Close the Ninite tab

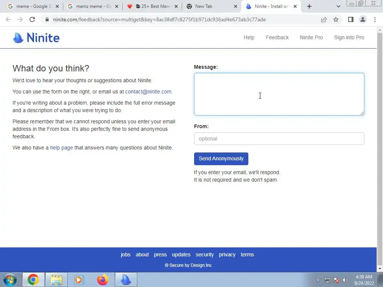(x=295, y=6)
